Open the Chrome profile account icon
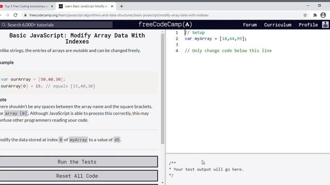Viewport: 330px width, 185px height. [x=323, y=15]
